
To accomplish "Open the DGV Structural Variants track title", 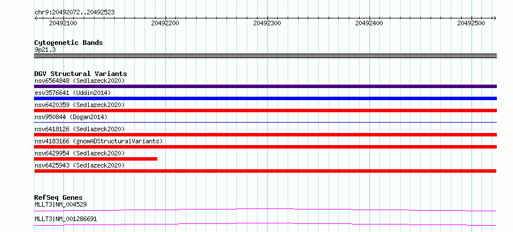I will pos(81,74).
